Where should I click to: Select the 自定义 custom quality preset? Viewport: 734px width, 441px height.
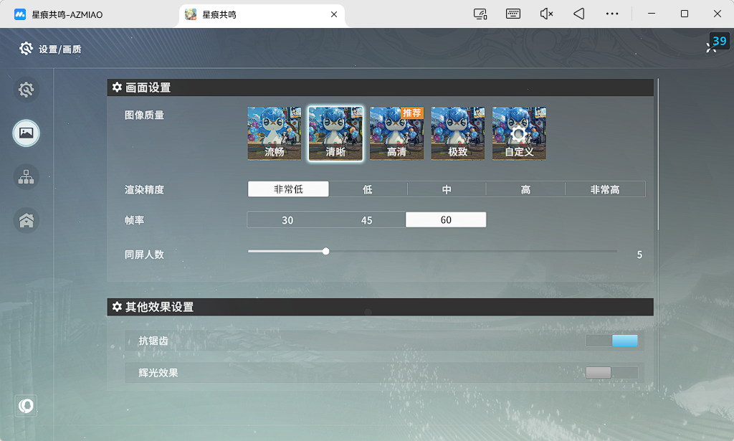pyautogui.click(x=519, y=133)
